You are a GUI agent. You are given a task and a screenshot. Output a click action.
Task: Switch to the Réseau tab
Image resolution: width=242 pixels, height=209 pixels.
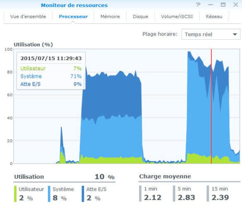coord(214,17)
